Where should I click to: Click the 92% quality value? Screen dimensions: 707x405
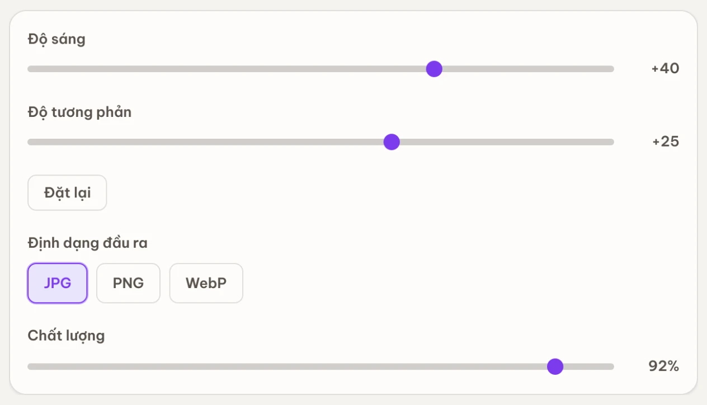point(664,366)
